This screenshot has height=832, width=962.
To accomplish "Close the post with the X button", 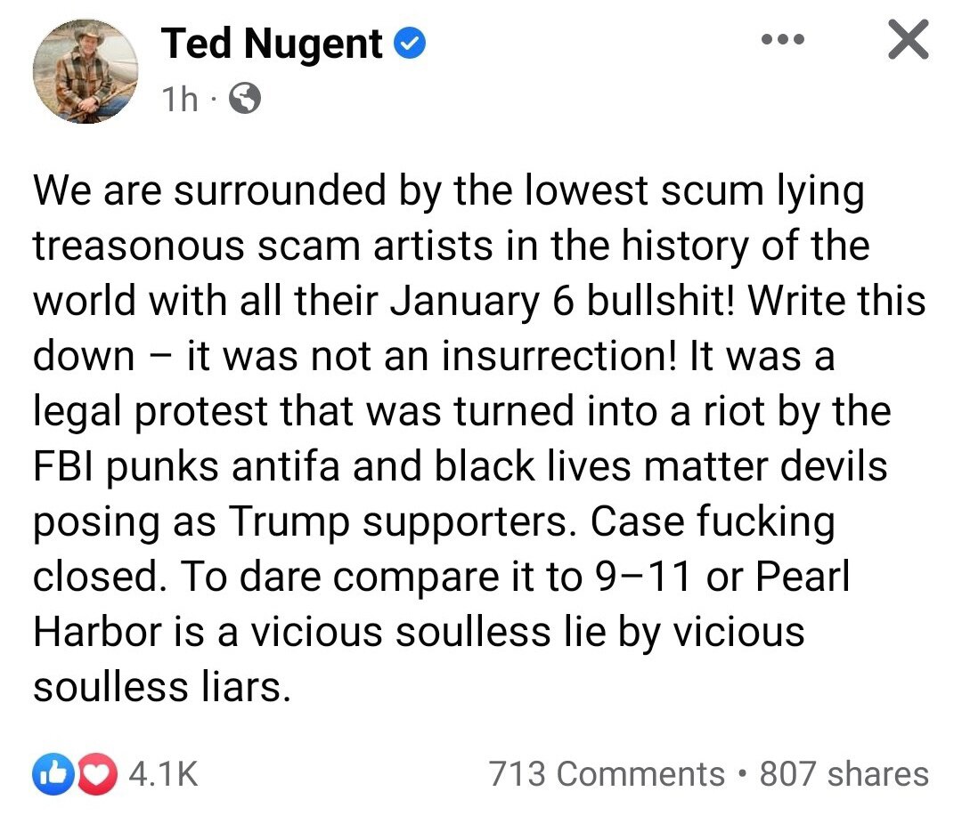I will (907, 39).
